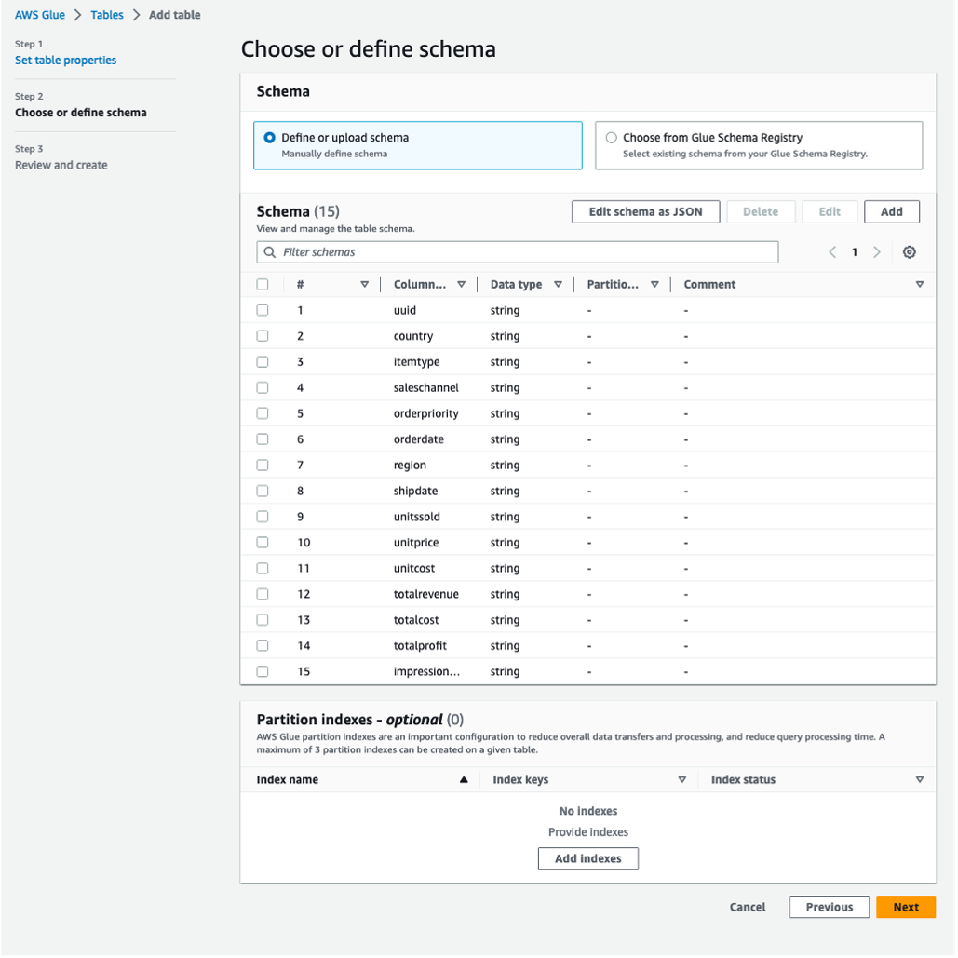Check the unitssold row checkbox
958x958 pixels.
[263, 517]
